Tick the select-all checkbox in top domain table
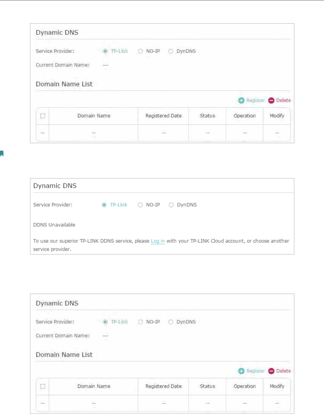Image resolution: width=324 pixels, height=414 pixels. tap(43, 116)
